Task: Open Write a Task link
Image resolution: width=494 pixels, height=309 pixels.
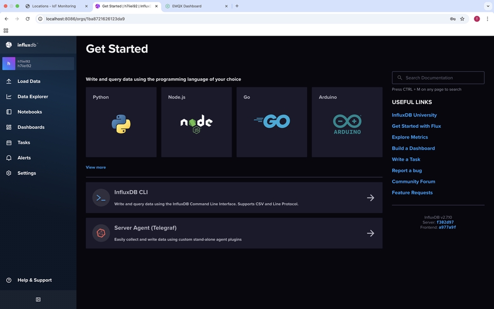Action: [x=406, y=159]
